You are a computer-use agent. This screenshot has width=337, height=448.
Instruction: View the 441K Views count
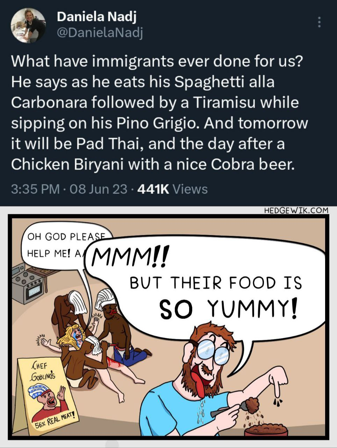coord(173,189)
